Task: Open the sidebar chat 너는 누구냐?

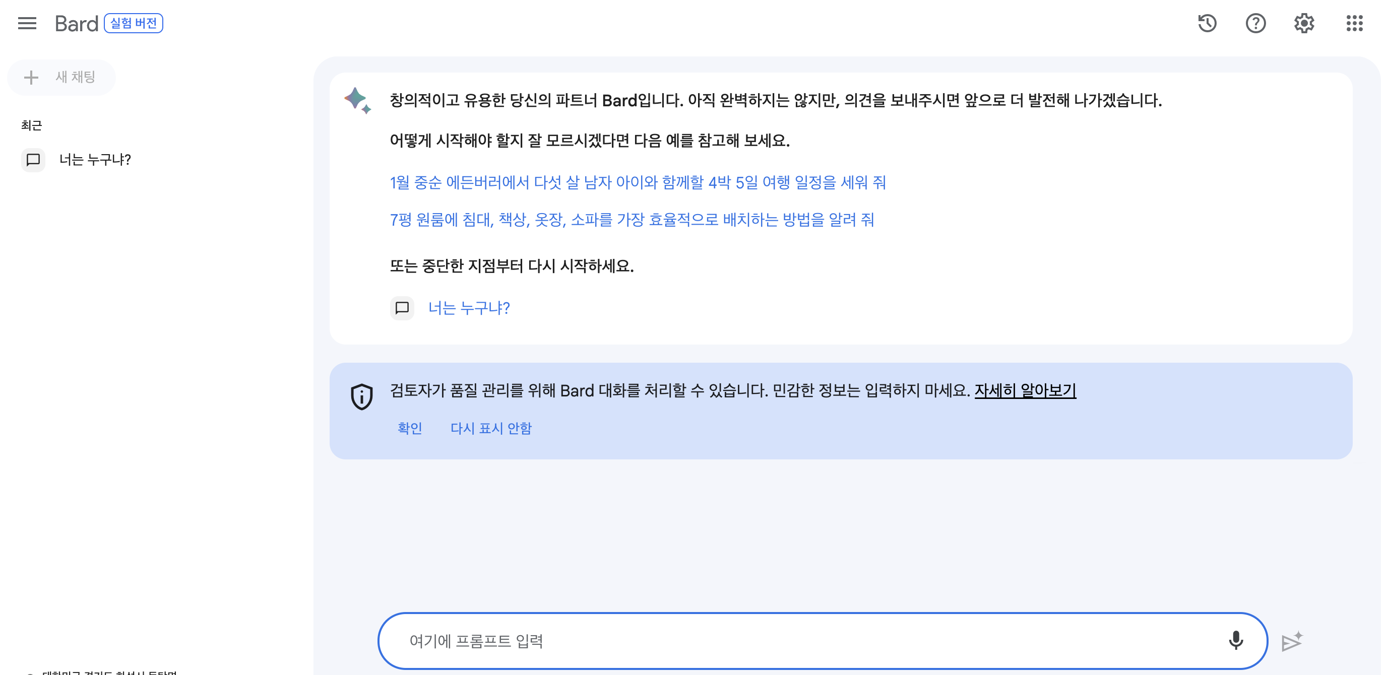Action: click(95, 159)
